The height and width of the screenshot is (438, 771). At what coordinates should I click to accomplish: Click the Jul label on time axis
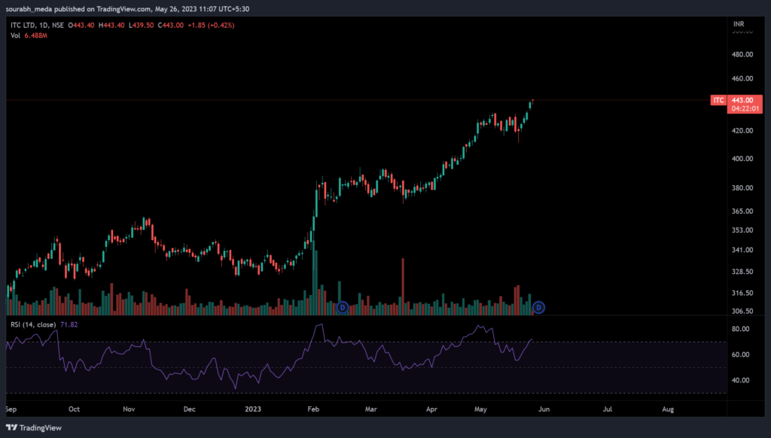608,409
